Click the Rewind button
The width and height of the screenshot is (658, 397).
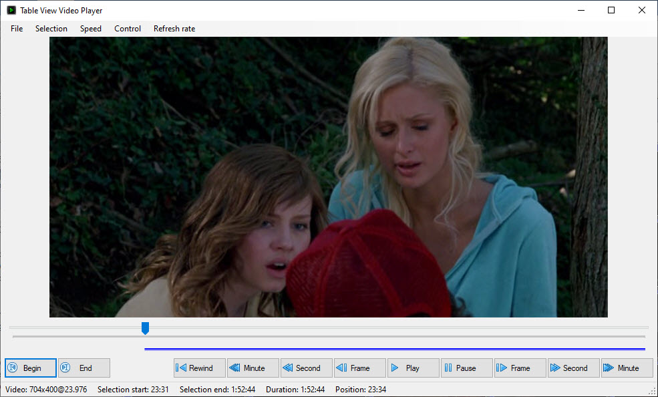point(199,368)
